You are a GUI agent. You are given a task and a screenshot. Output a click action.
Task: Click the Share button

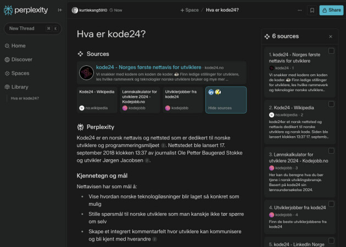pyautogui.click(x=331, y=10)
